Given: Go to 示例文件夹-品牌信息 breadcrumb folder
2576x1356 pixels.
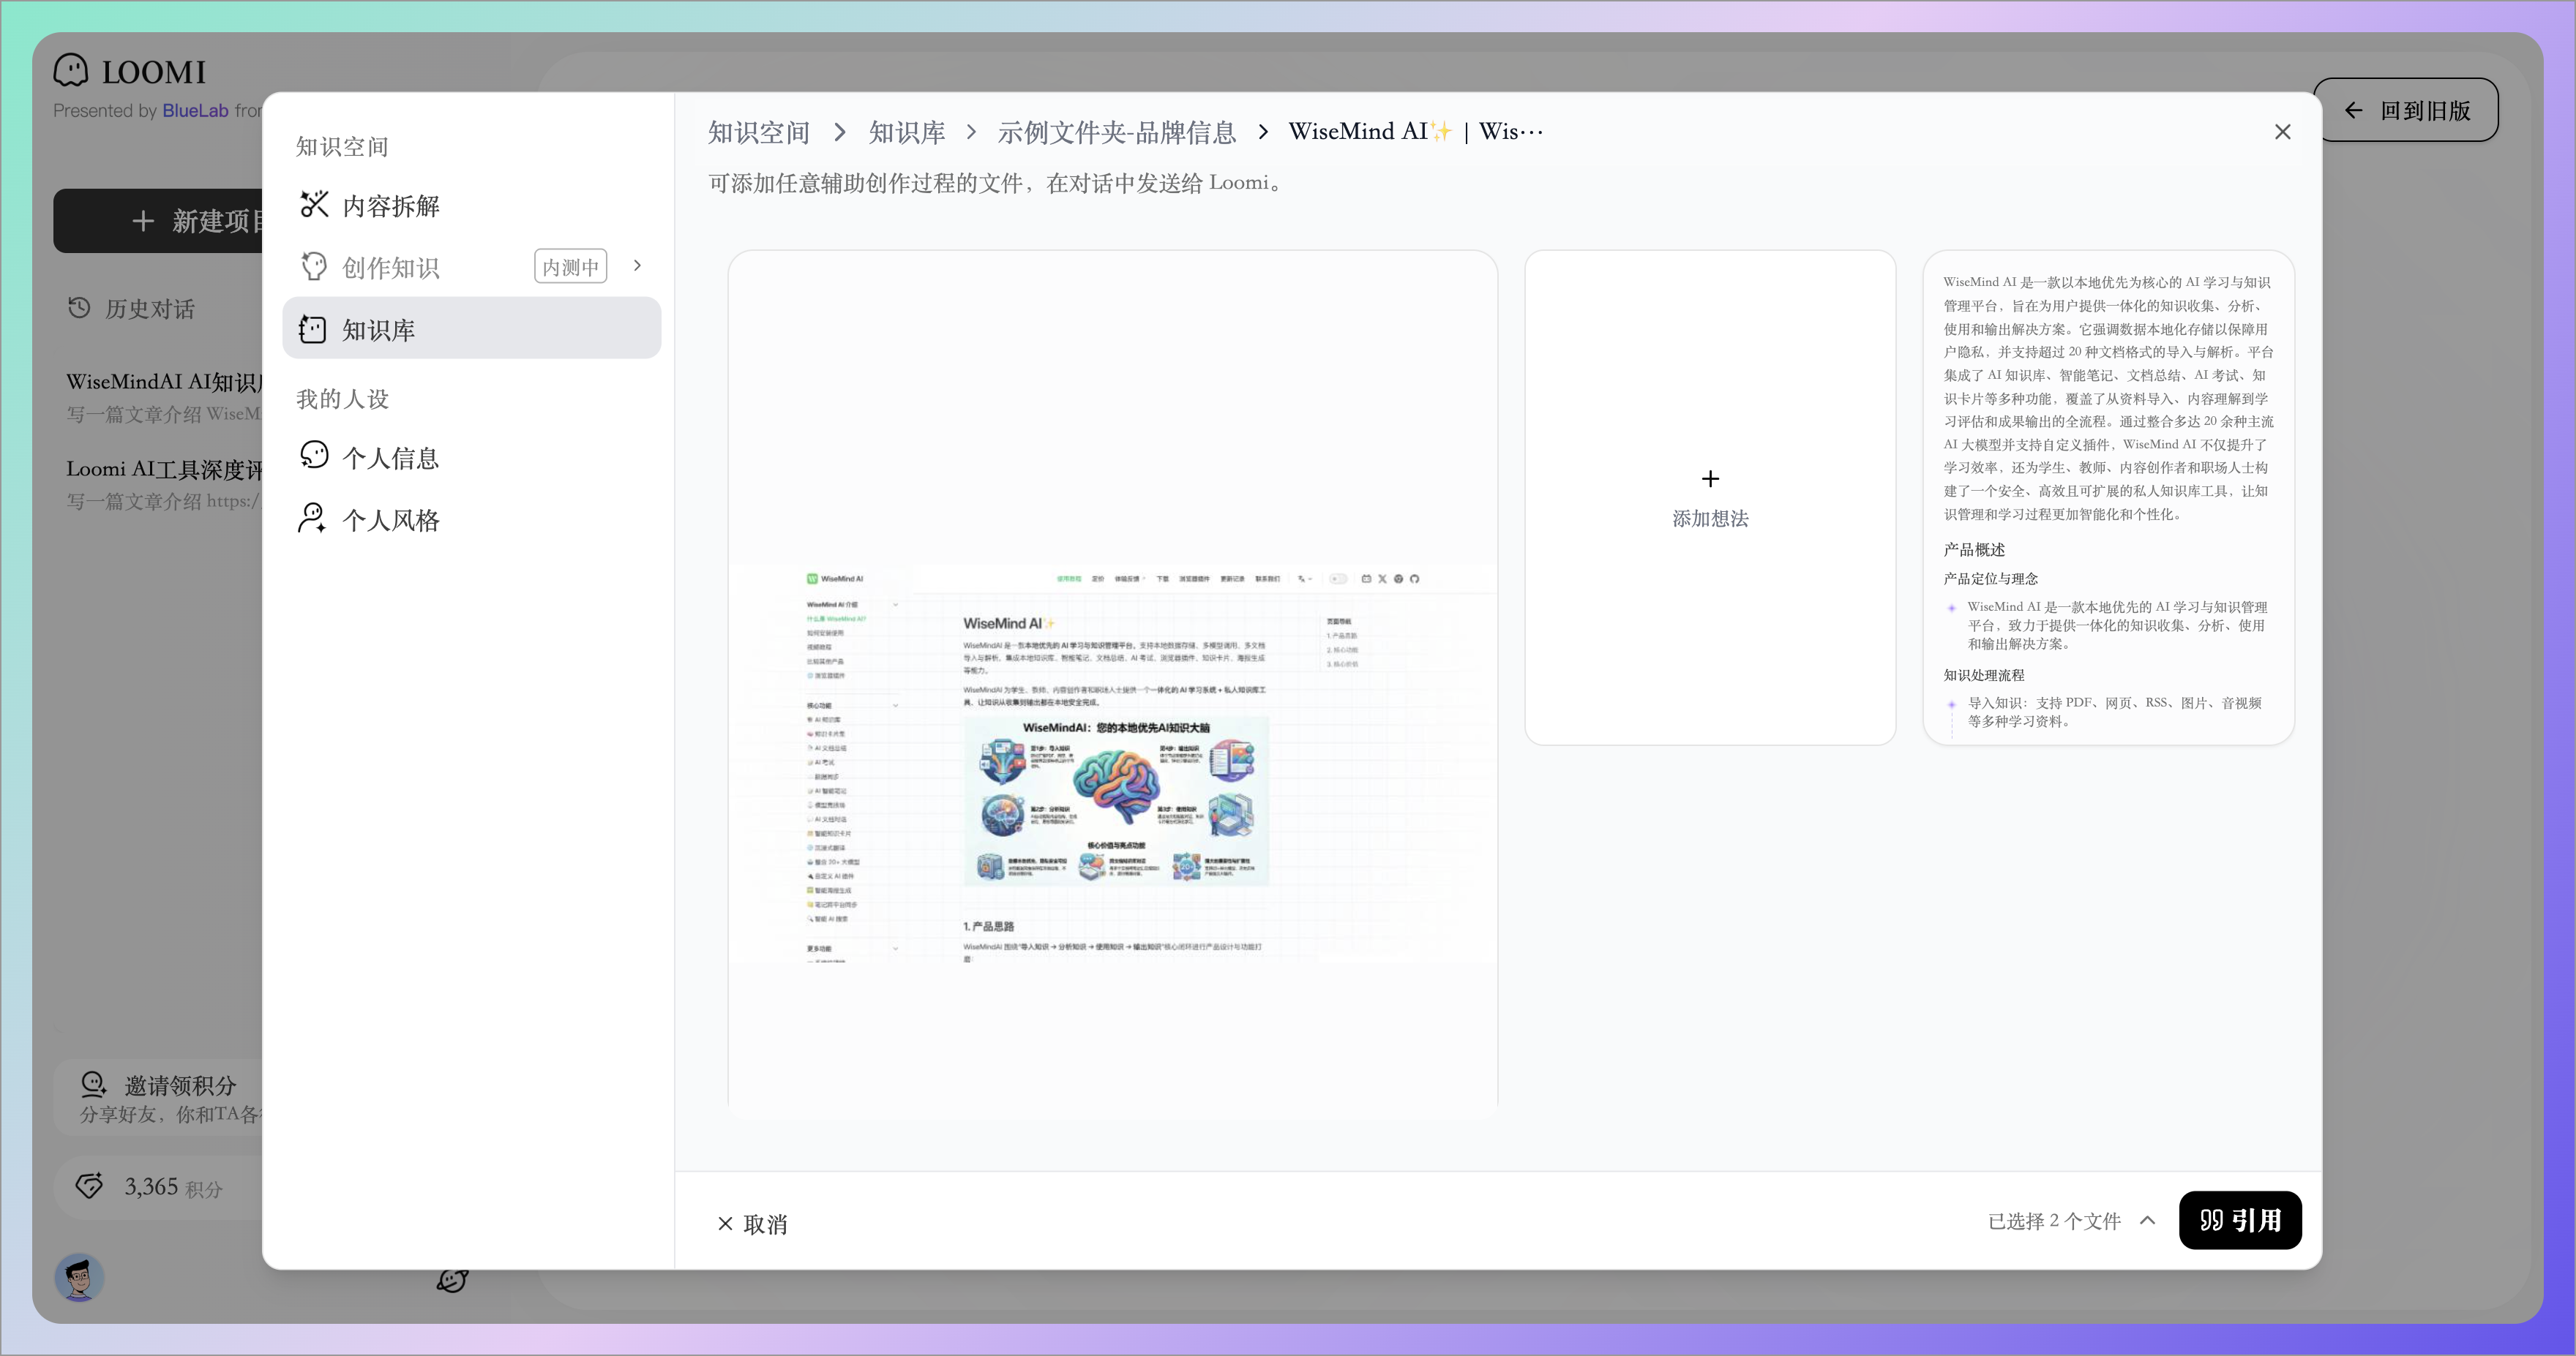Looking at the screenshot, I should pyautogui.click(x=1116, y=132).
